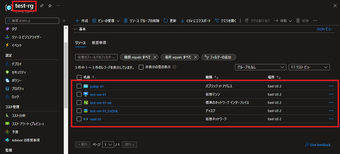This screenshot has height=154, width=340.
Task: Click the pubip-01 public IP icon
Action: tap(86, 86)
